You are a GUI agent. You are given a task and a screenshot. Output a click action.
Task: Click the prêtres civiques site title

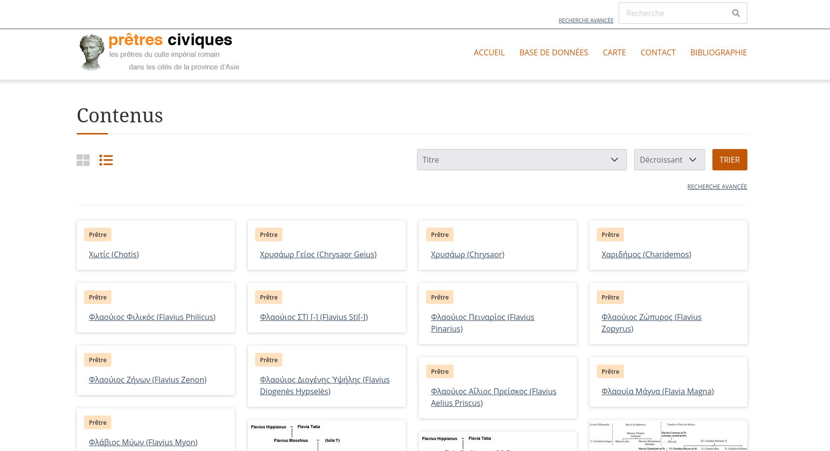coord(170,40)
